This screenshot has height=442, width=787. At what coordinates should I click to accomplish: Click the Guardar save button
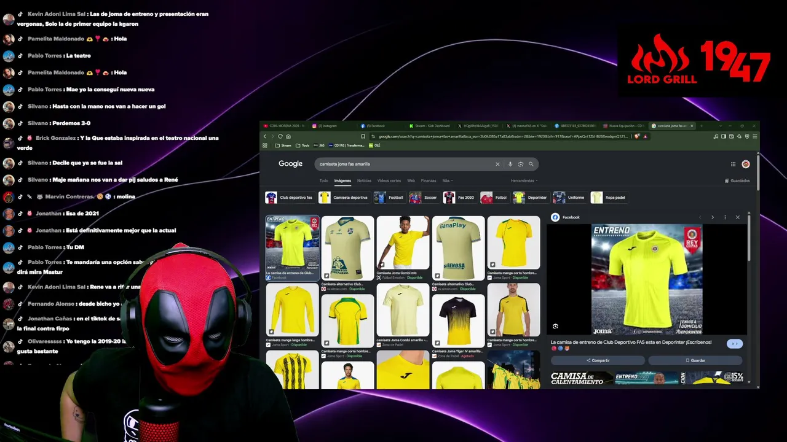pos(695,360)
